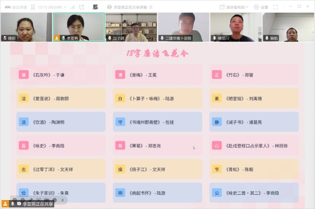Click the green mic icon on 李亚男's label
This screenshot has height=209, width=315.
point(64,38)
